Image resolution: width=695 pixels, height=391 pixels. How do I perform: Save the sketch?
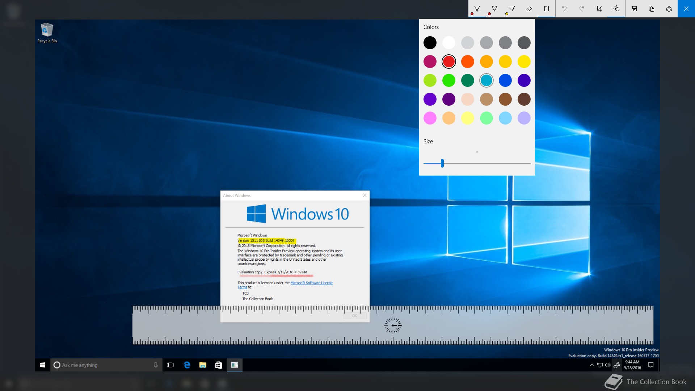pos(634,9)
